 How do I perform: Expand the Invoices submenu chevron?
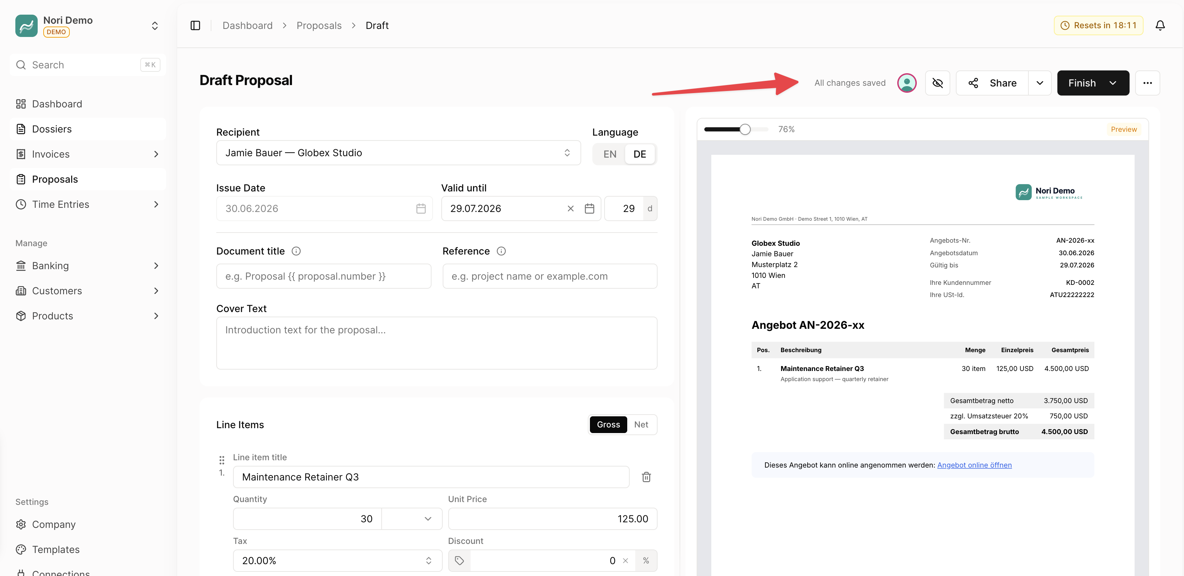point(156,154)
